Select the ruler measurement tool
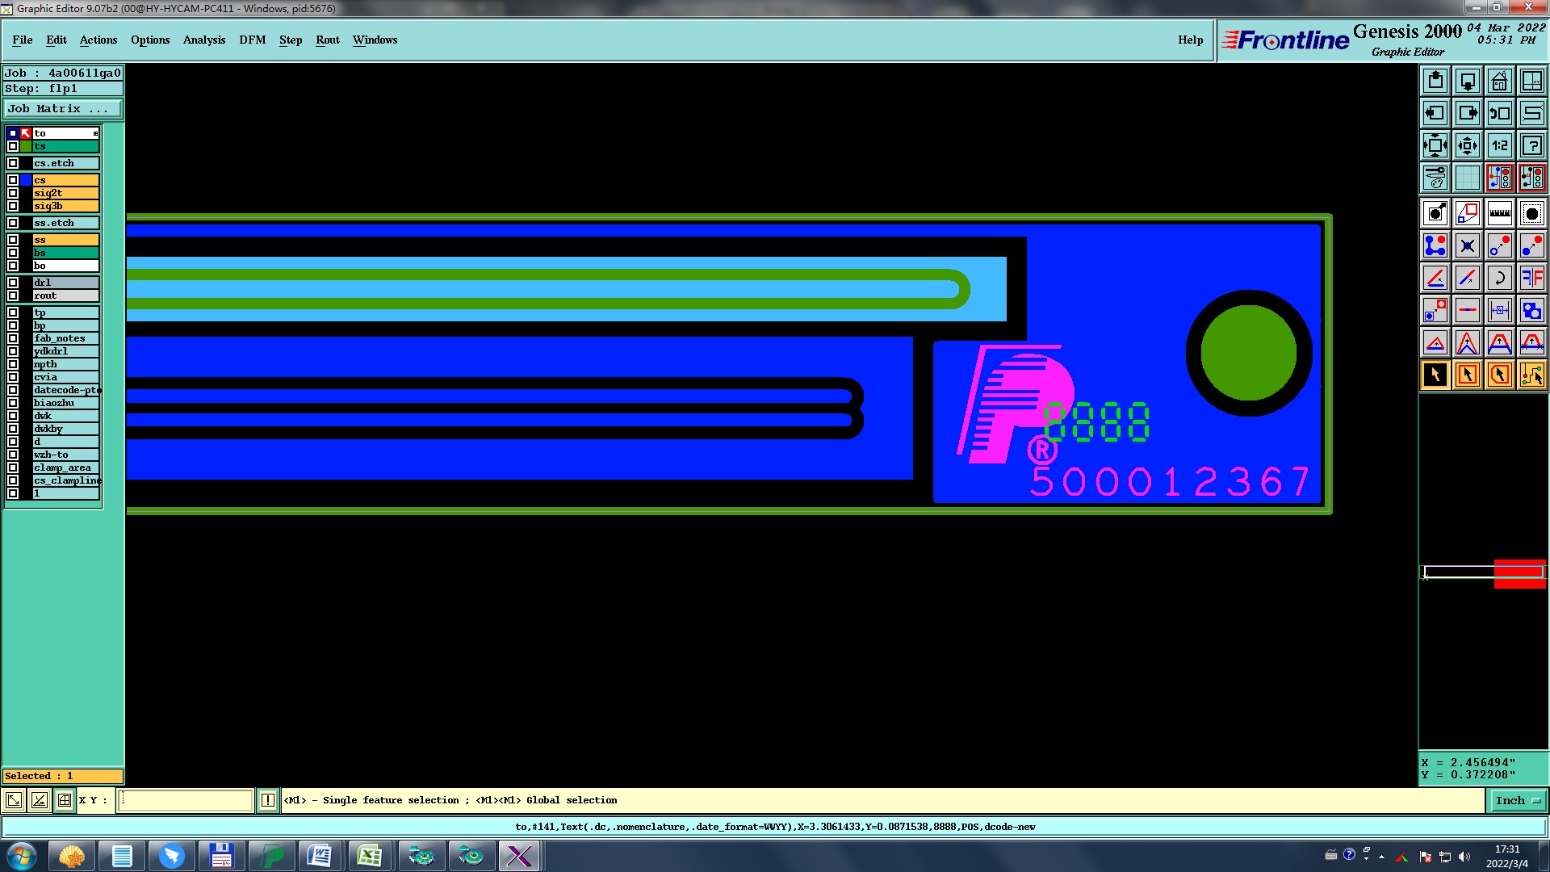Screen dimensions: 1550x872 tap(1499, 213)
